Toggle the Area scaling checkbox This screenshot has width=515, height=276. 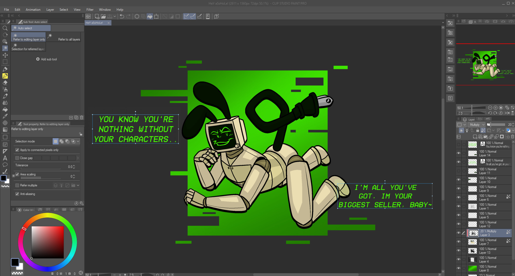pyautogui.click(x=17, y=174)
